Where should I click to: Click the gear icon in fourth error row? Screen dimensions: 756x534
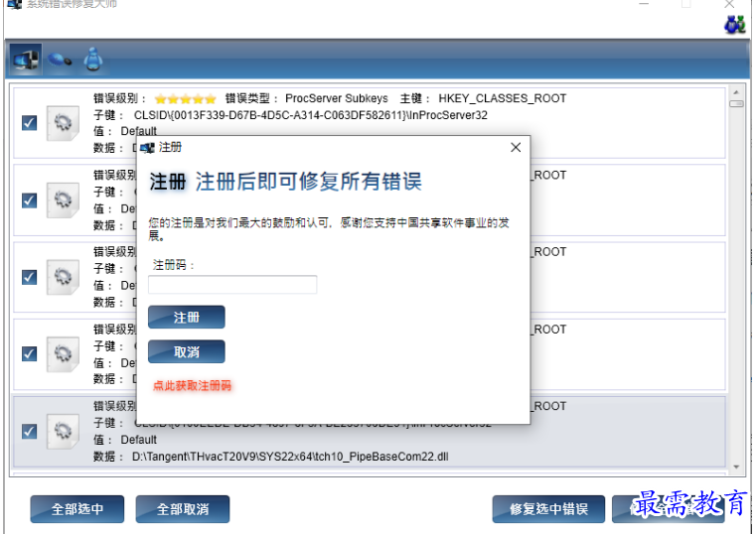pyautogui.click(x=63, y=354)
